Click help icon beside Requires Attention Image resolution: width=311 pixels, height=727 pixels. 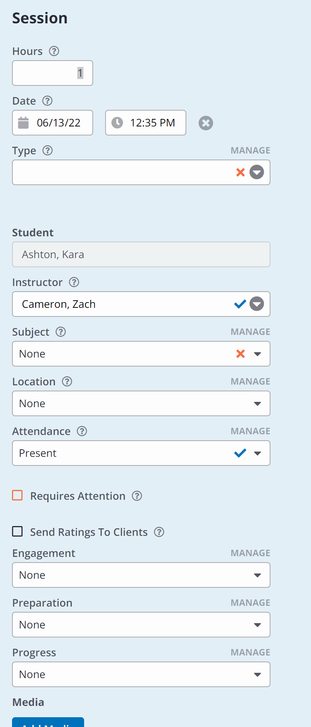[137, 496]
